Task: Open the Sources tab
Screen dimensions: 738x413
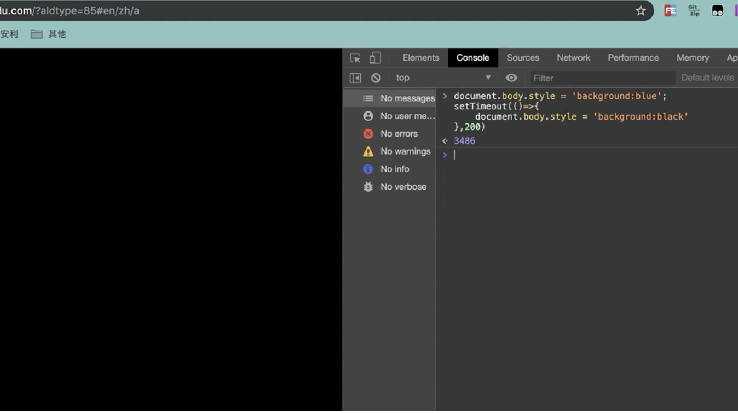Action: pos(523,58)
